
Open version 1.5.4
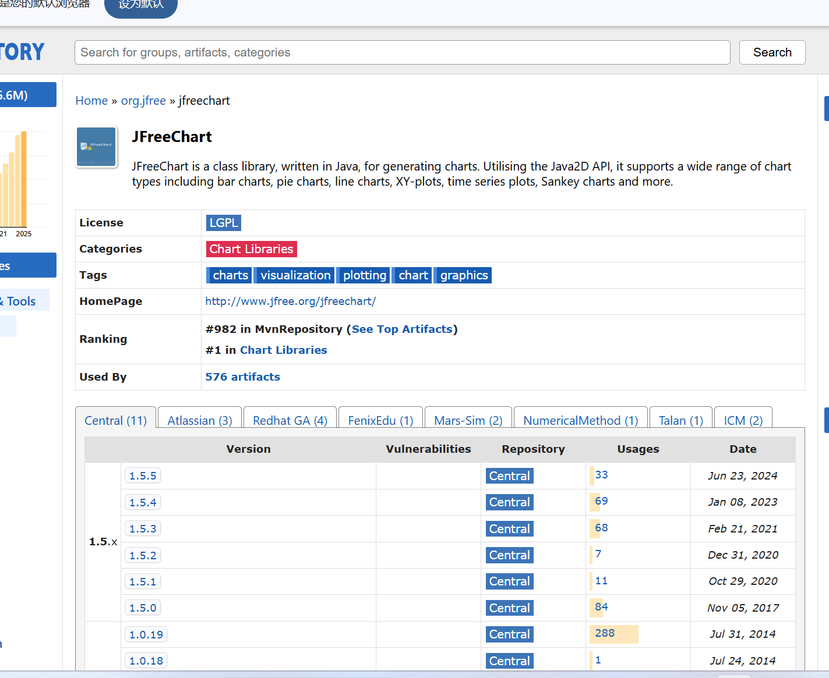[143, 502]
